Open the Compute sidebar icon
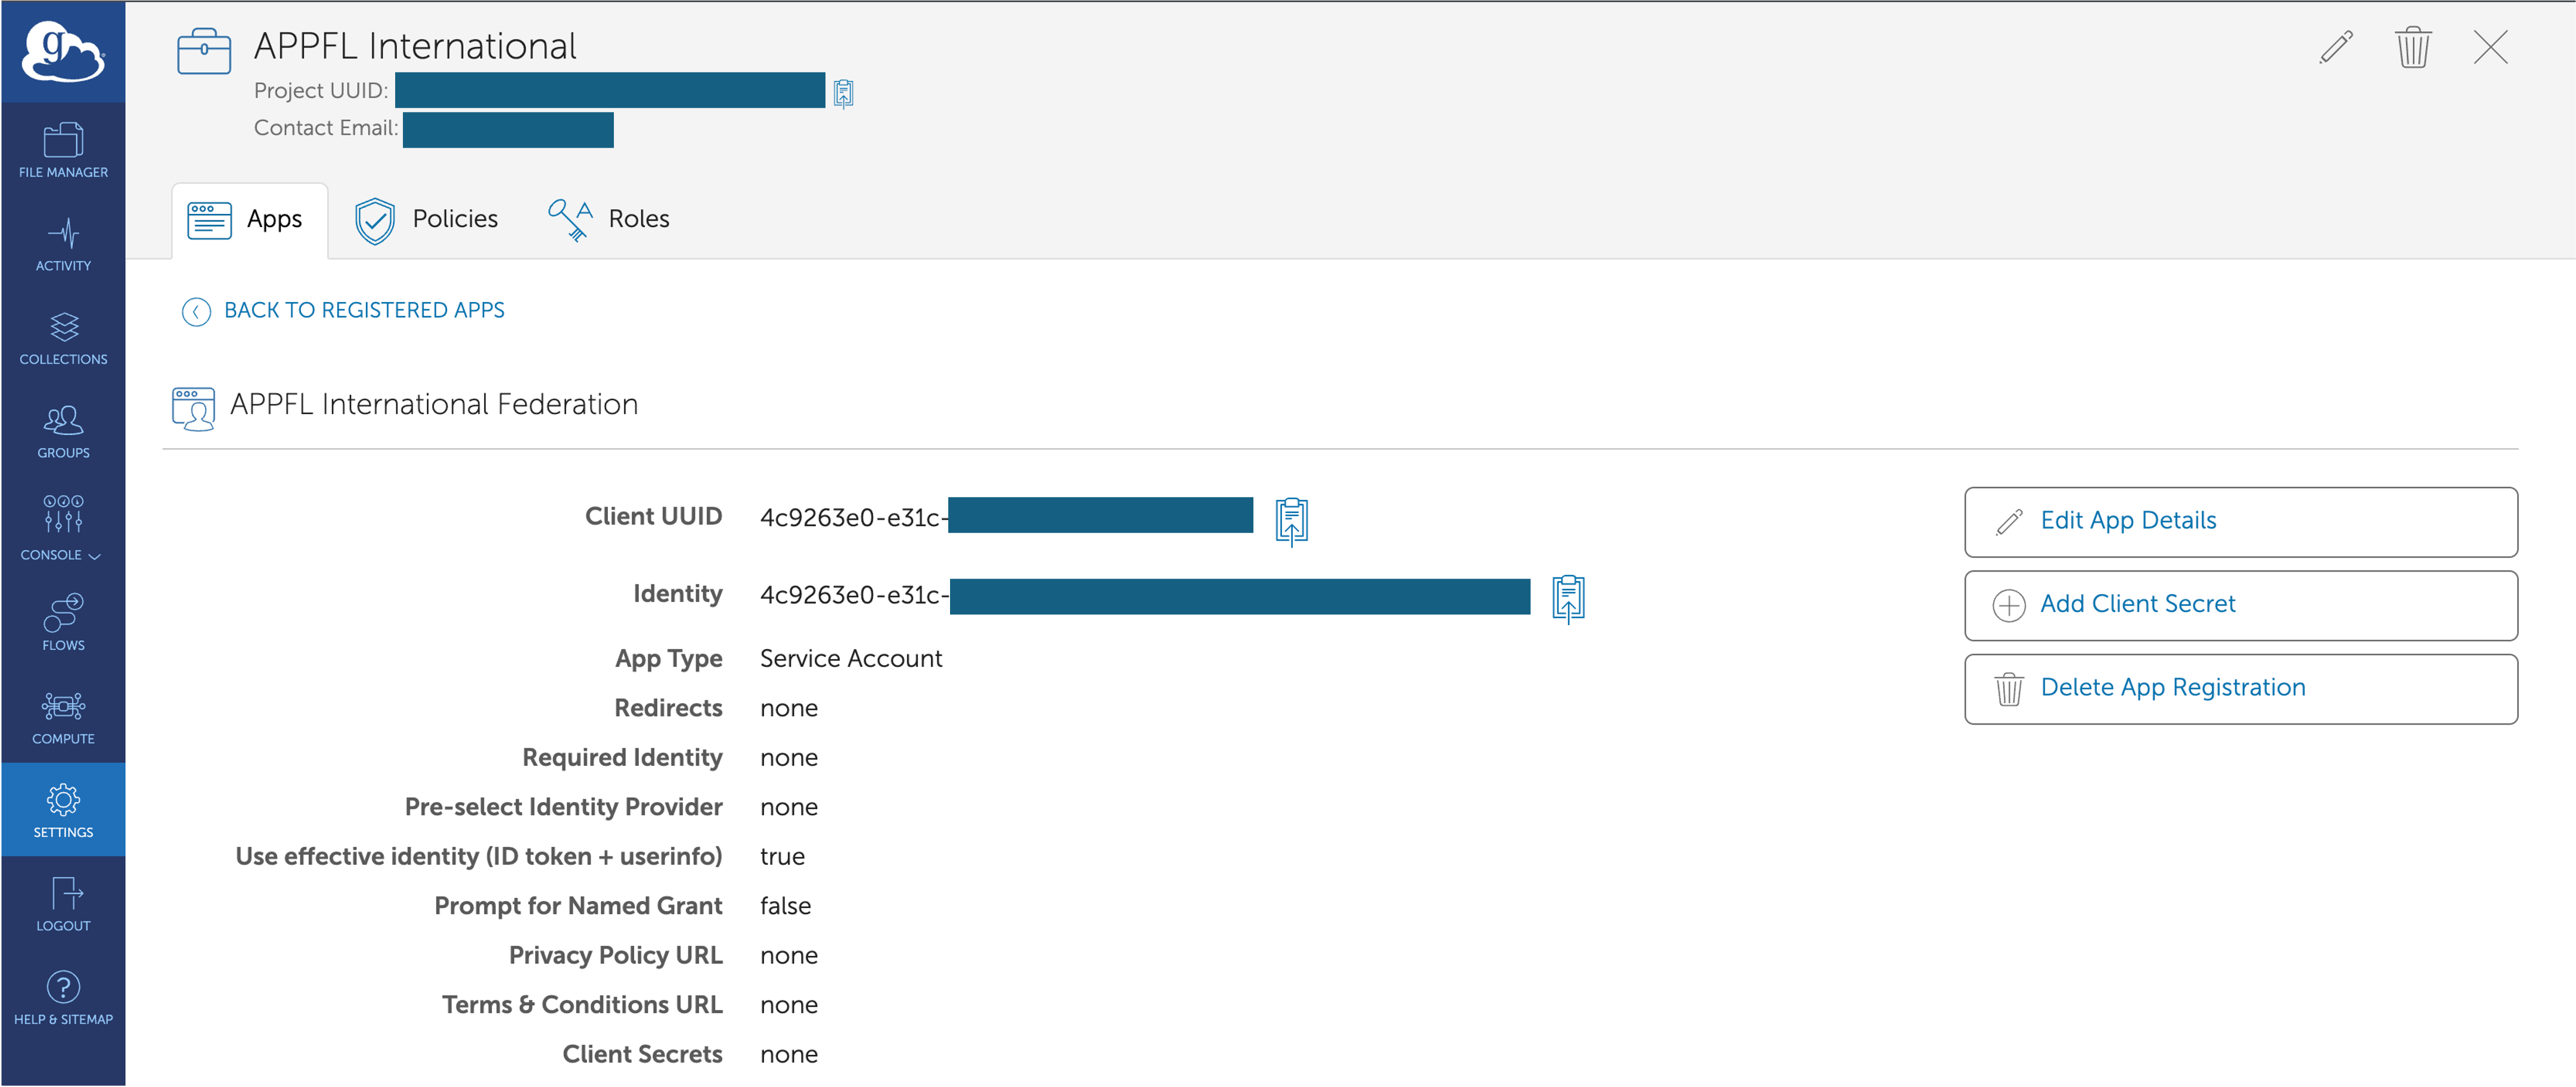Screen dimensions: 2576x1087 pyautogui.click(x=63, y=716)
